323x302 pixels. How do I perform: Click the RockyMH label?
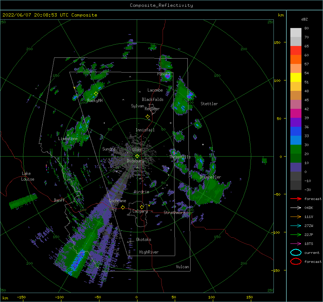[x=95, y=101]
